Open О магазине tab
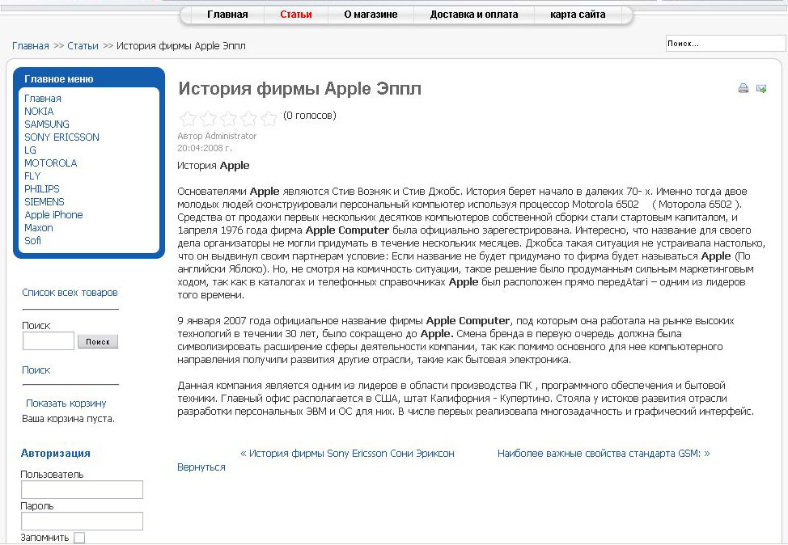The width and height of the screenshot is (788, 545). tap(371, 15)
